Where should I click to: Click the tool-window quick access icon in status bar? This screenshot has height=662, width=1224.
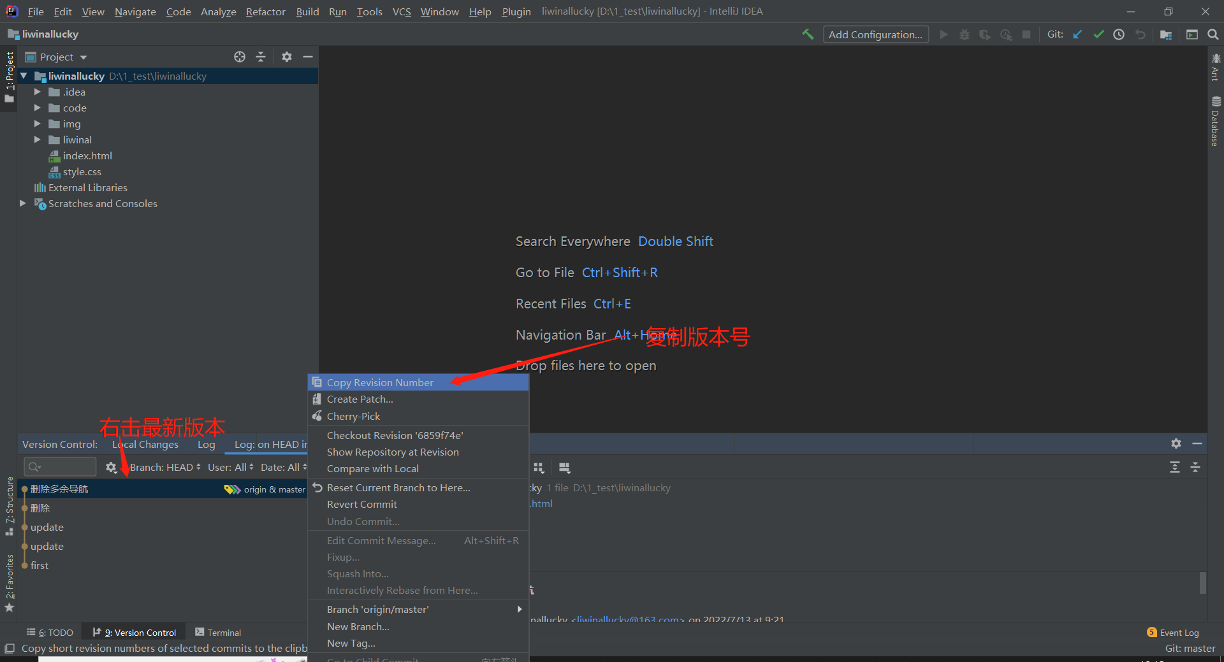tap(10, 649)
